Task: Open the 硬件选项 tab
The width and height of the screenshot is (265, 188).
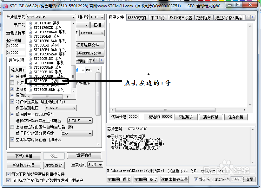Action: [17, 60]
